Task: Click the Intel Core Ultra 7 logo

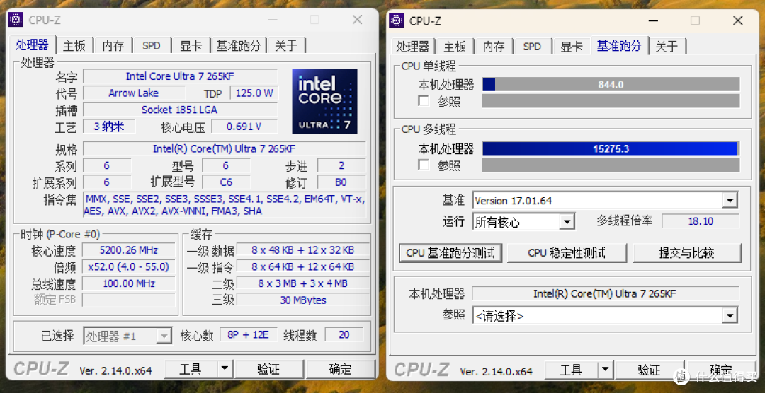Action: (324, 101)
